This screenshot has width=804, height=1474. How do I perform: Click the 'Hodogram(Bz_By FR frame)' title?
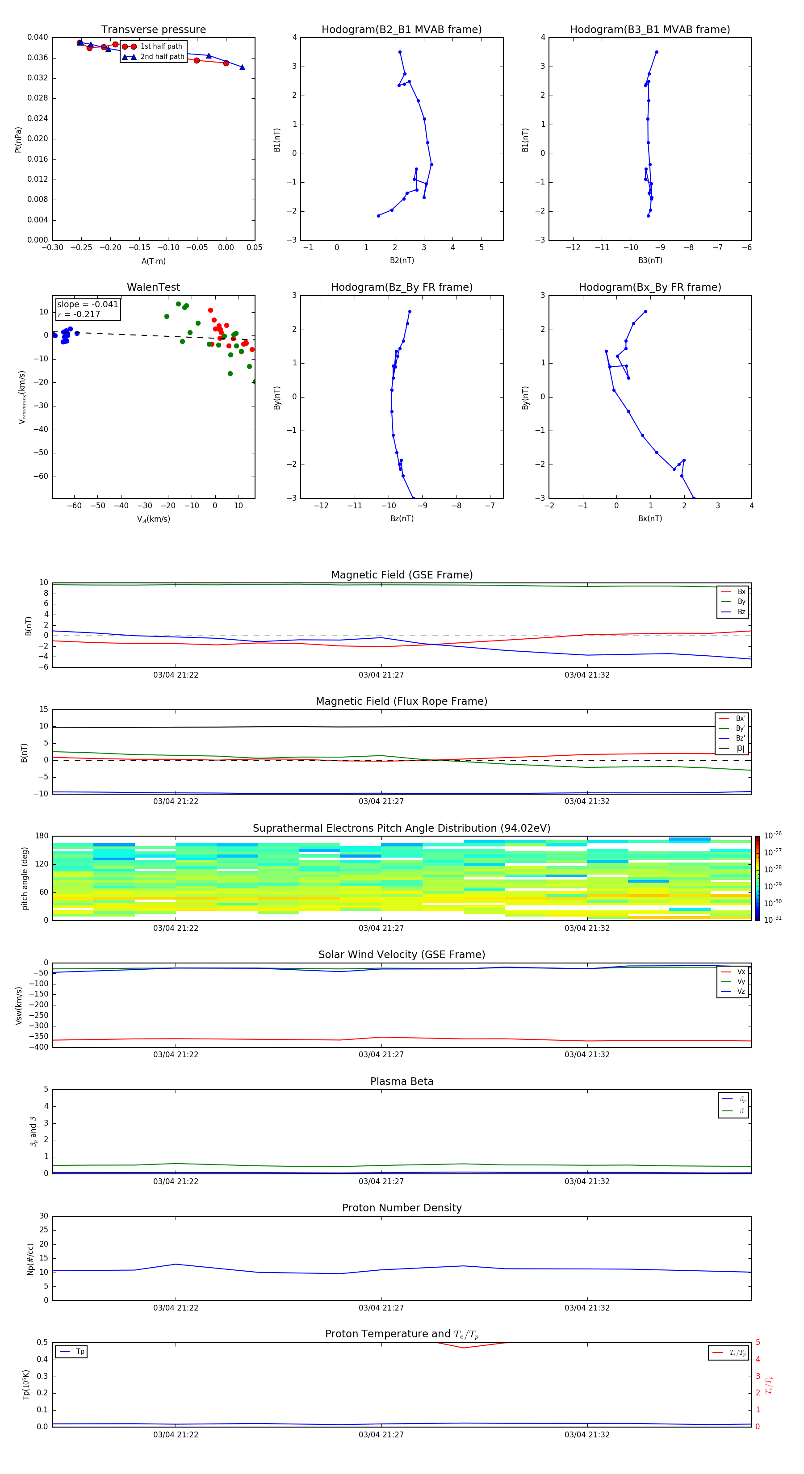pos(402,287)
